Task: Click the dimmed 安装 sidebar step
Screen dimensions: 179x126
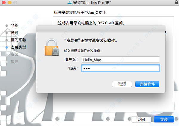Action: (x=15, y=55)
